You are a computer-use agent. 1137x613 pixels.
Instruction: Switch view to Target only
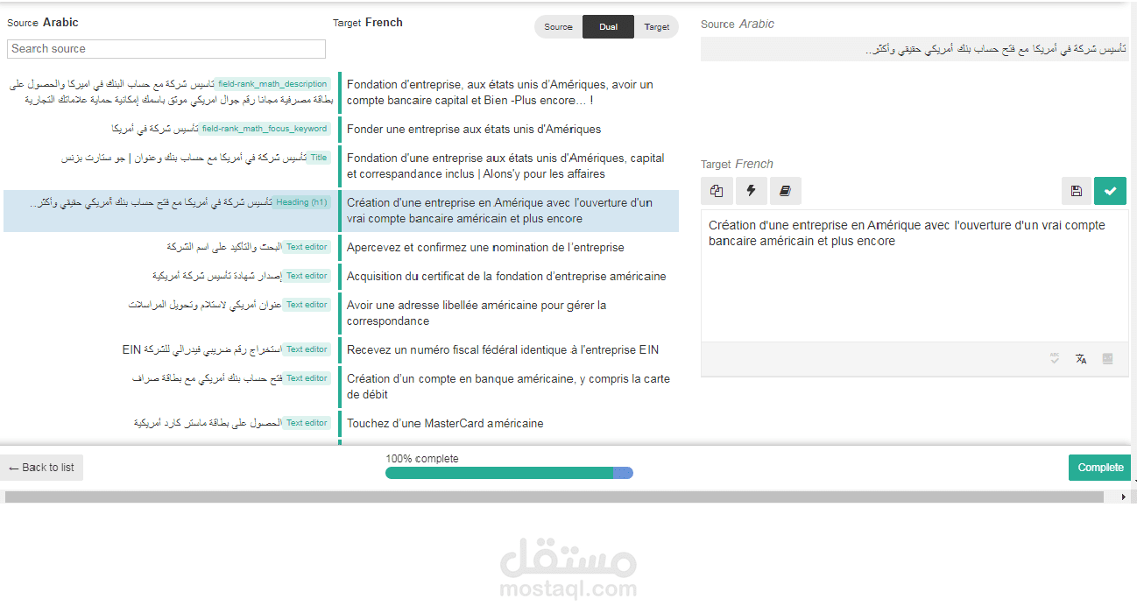click(657, 27)
